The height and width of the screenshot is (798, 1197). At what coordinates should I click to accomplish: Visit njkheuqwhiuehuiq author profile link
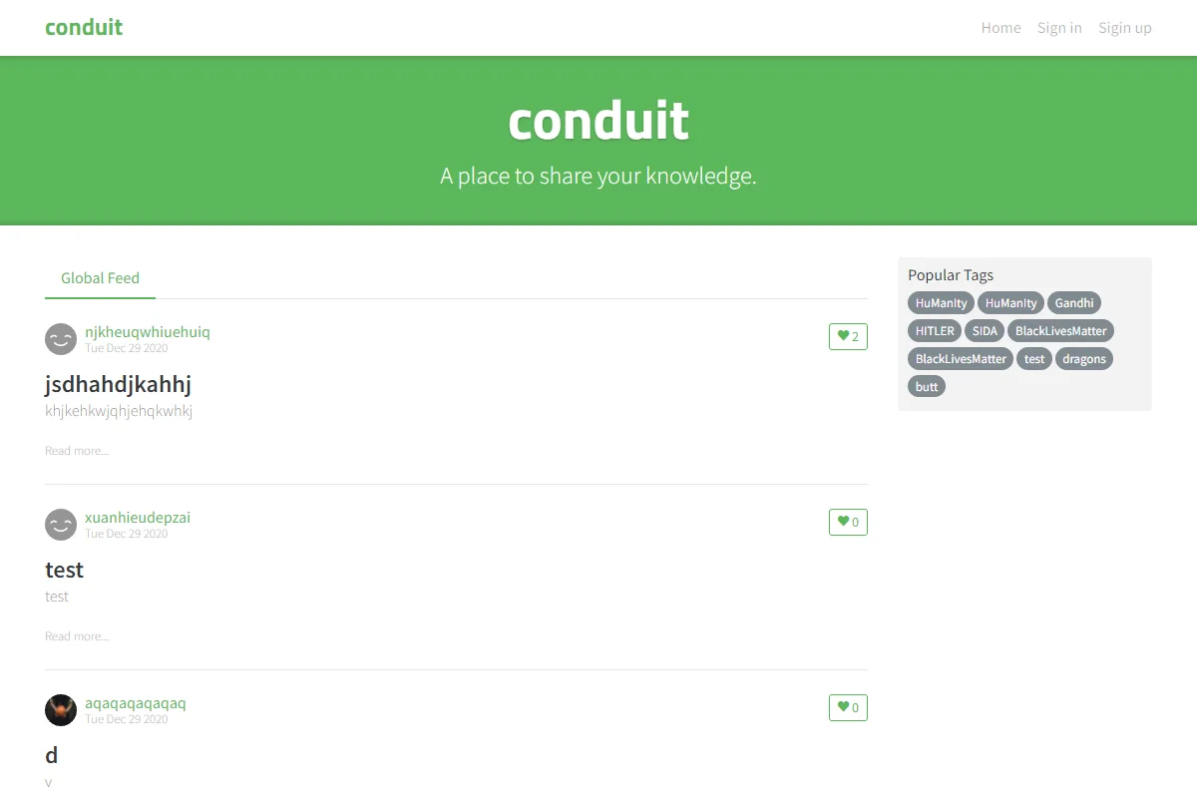pyautogui.click(x=148, y=332)
